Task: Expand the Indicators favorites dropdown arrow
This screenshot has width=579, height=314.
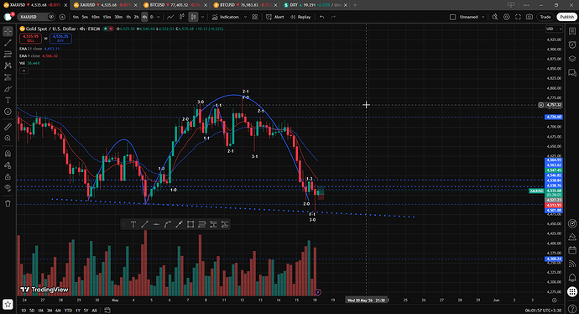Action: click(x=245, y=17)
